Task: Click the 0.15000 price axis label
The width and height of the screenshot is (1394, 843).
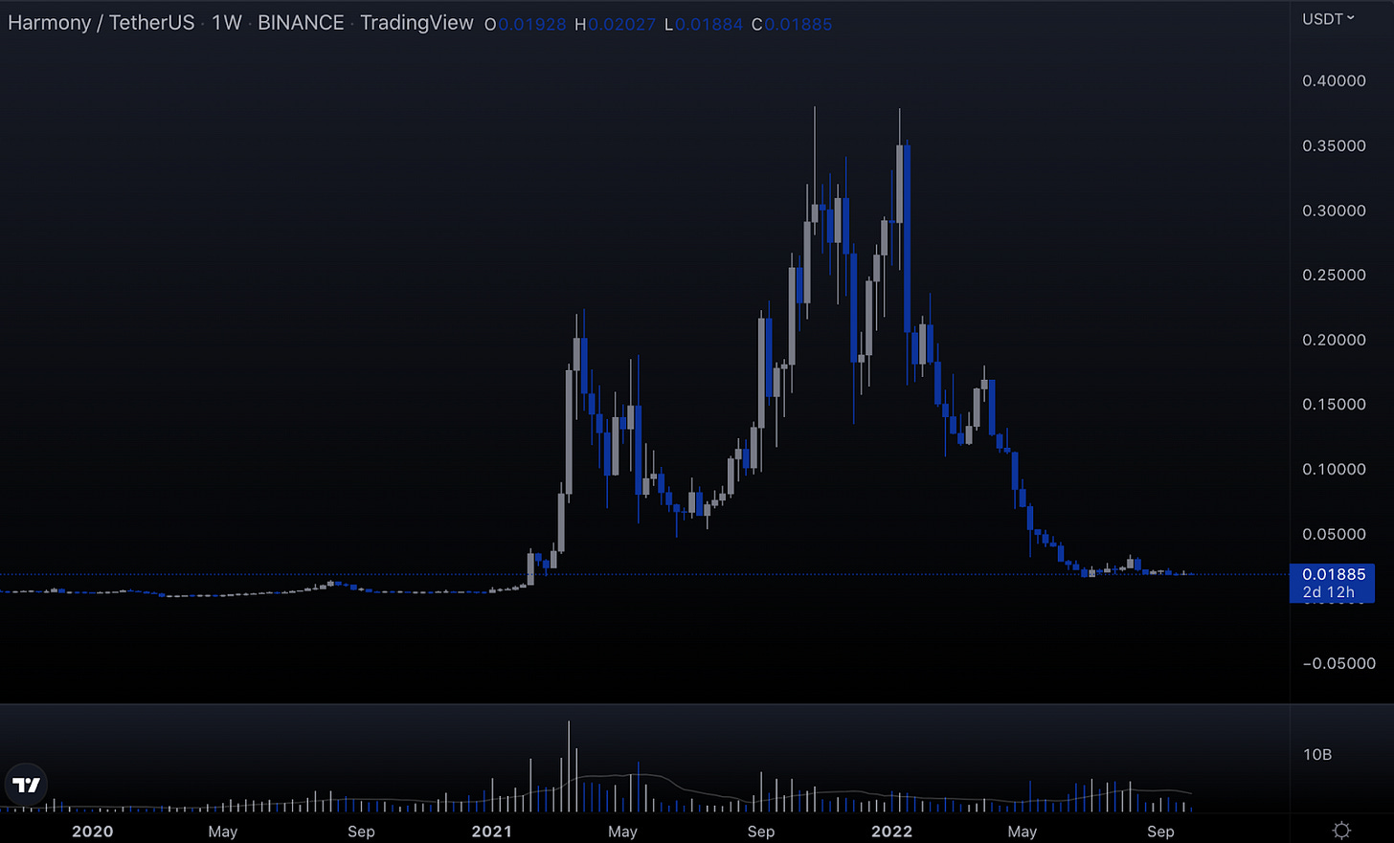Action: coord(1334,405)
